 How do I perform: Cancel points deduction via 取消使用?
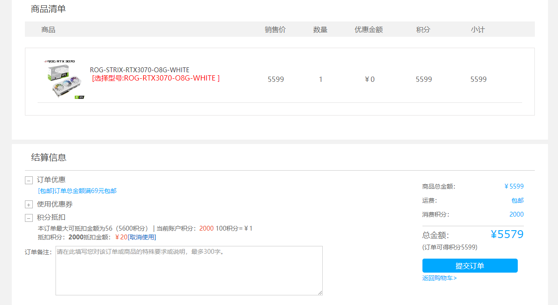pyautogui.click(x=142, y=237)
